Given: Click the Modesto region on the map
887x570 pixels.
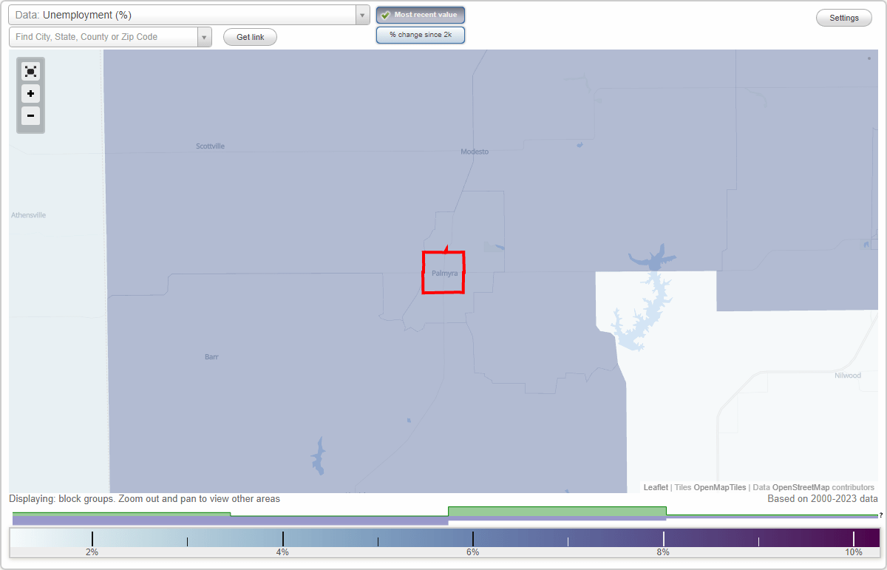Looking at the screenshot, I should point(473,152).
